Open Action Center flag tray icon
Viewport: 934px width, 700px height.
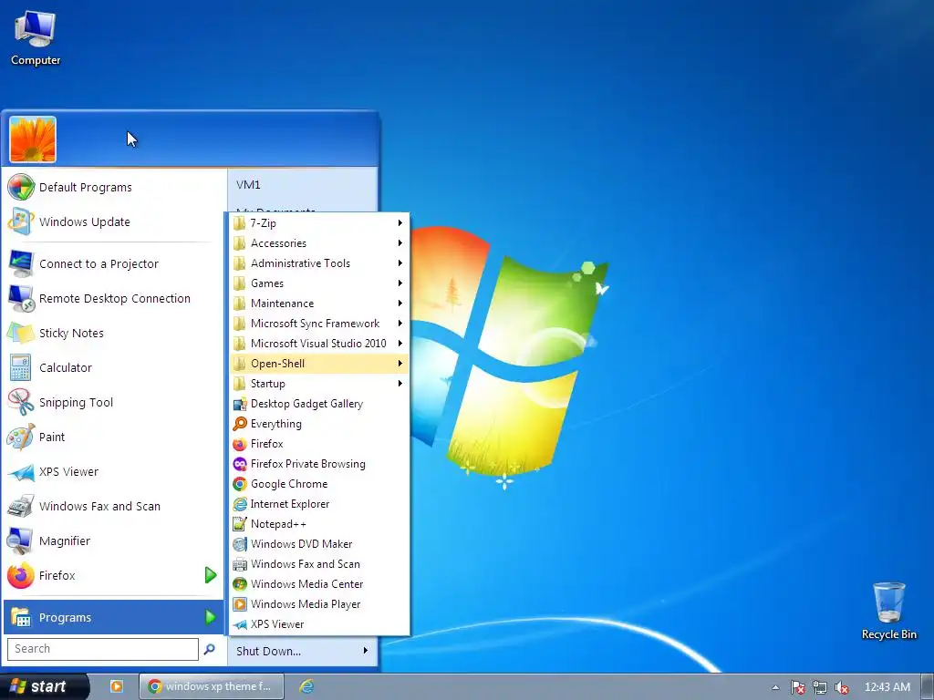coord(798,687)
